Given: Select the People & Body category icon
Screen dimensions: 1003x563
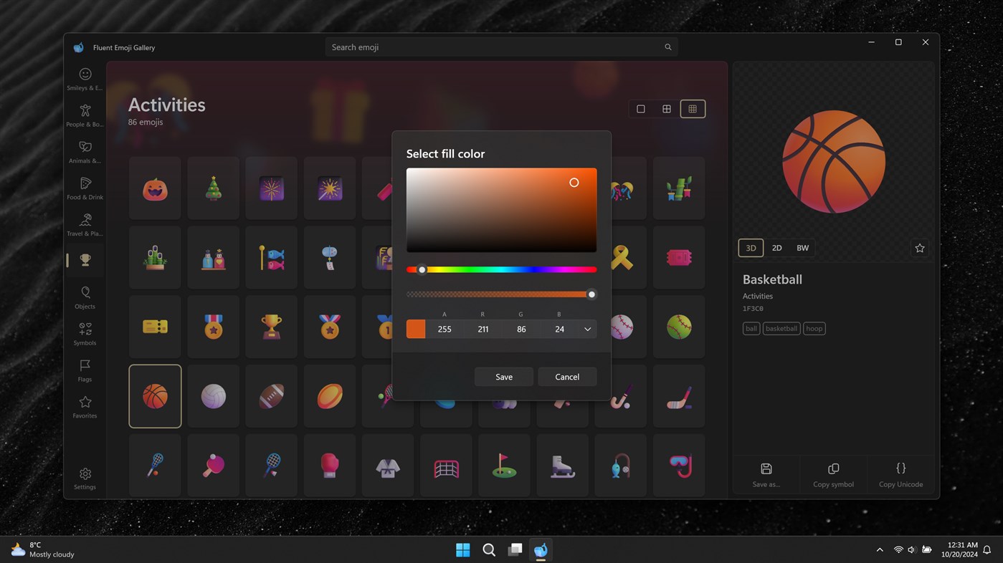Looking at the screenshot, I should pos(85,114).
